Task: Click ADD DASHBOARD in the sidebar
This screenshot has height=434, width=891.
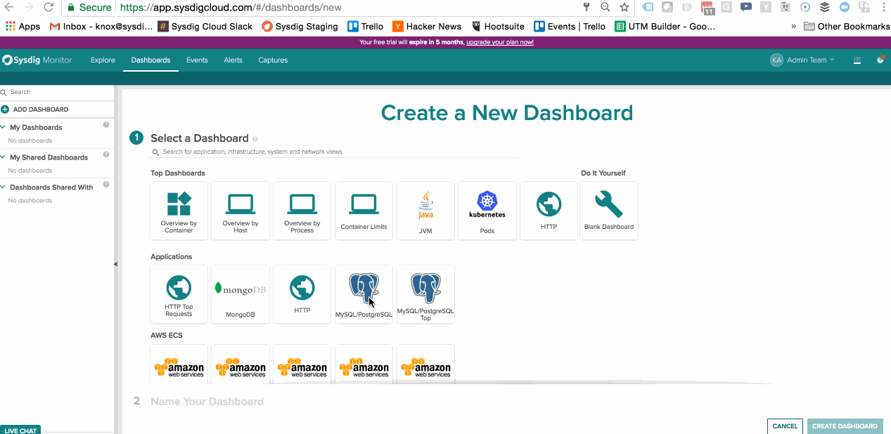Action: tap(41, 110)
